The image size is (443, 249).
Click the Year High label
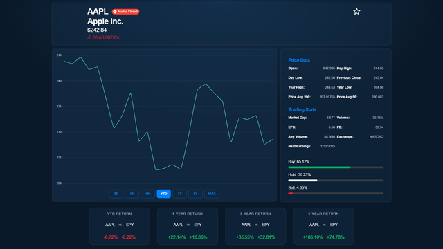(x=296, y=88)
